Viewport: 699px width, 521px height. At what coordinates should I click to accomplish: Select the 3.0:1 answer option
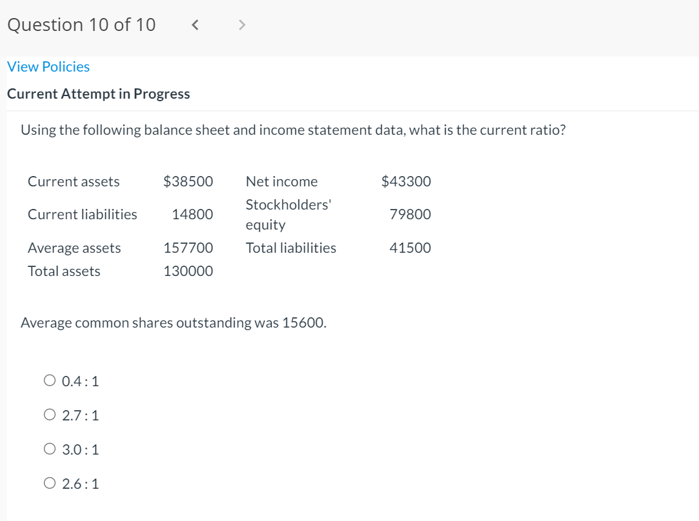pyautogui.click(x=49, y=448)
